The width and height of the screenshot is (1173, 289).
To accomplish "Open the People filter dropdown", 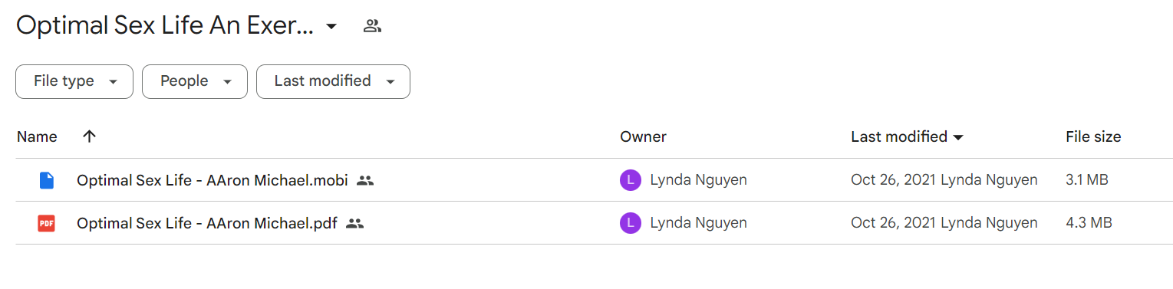I will coord(195,81).
